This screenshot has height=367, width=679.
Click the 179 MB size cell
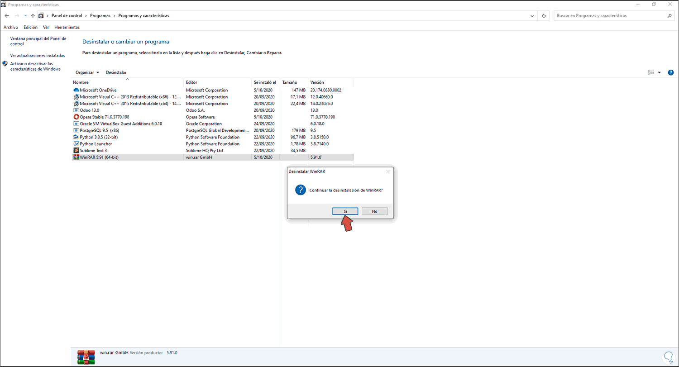coord(299,130)
